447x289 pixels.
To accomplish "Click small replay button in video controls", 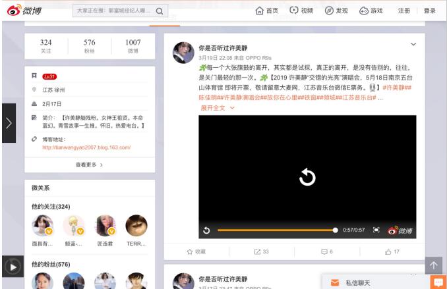I will click(x=206, y=230).
